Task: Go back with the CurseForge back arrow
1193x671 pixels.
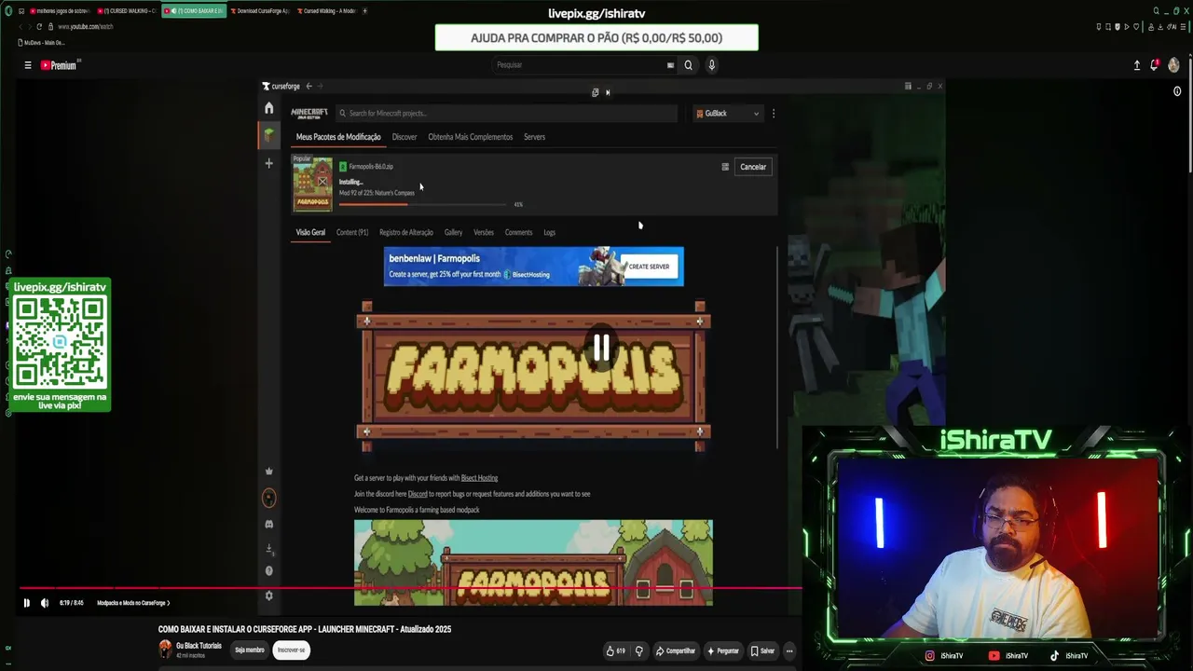Action: click(309, 87)
